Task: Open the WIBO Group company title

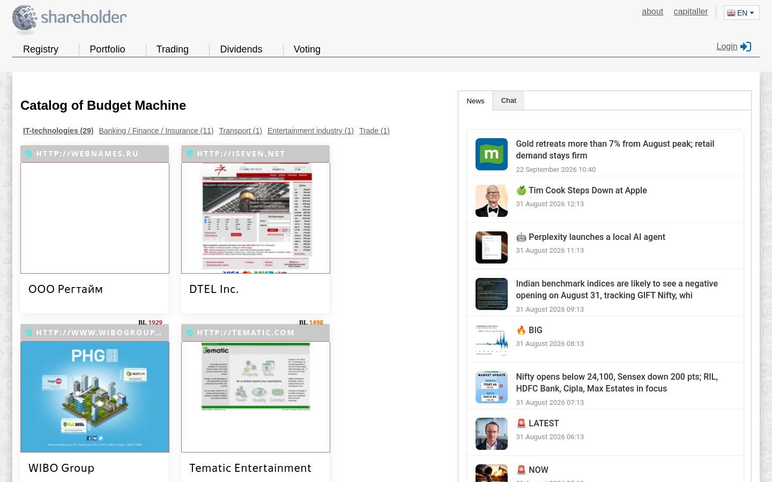Action: (62, 468)
